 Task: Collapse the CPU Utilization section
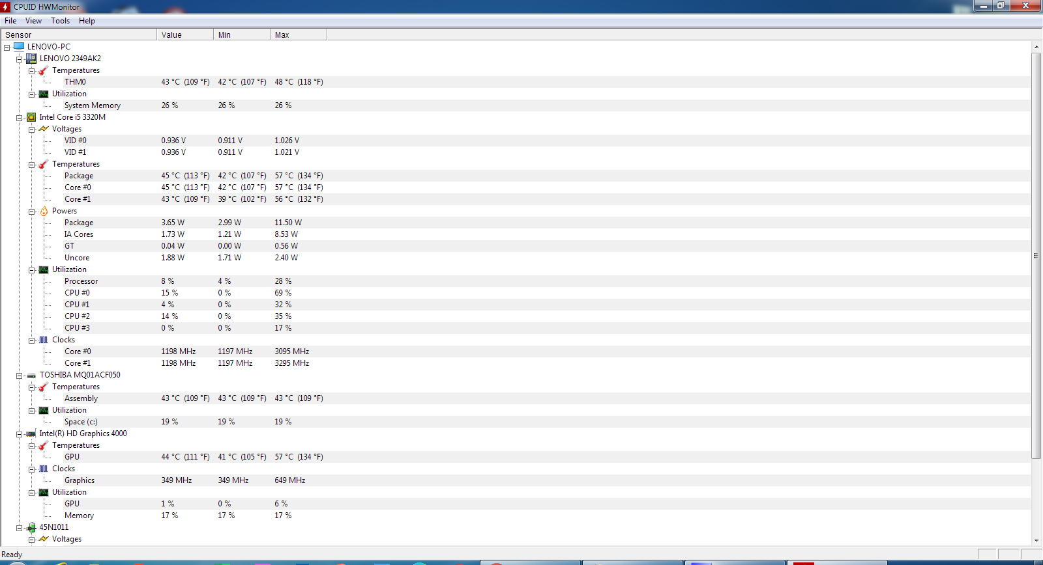pos(31,270)
